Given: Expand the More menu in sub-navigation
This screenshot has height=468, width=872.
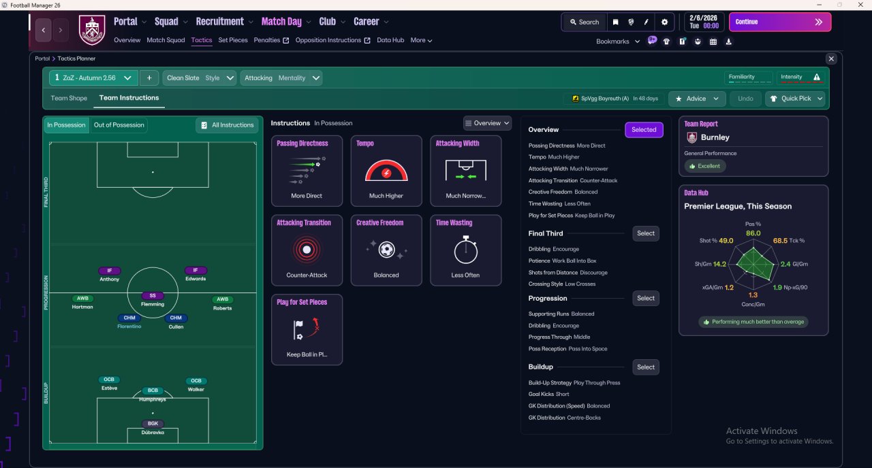Looking at the screenshot, I should pos(421,40).
